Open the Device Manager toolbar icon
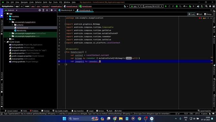216x122 pixels. click(202, 6)
